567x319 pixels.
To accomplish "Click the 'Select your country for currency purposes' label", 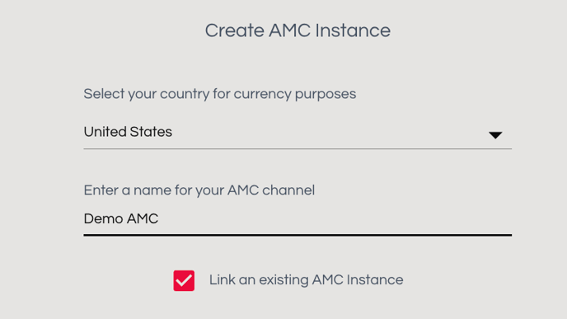I will pos(220,94).
